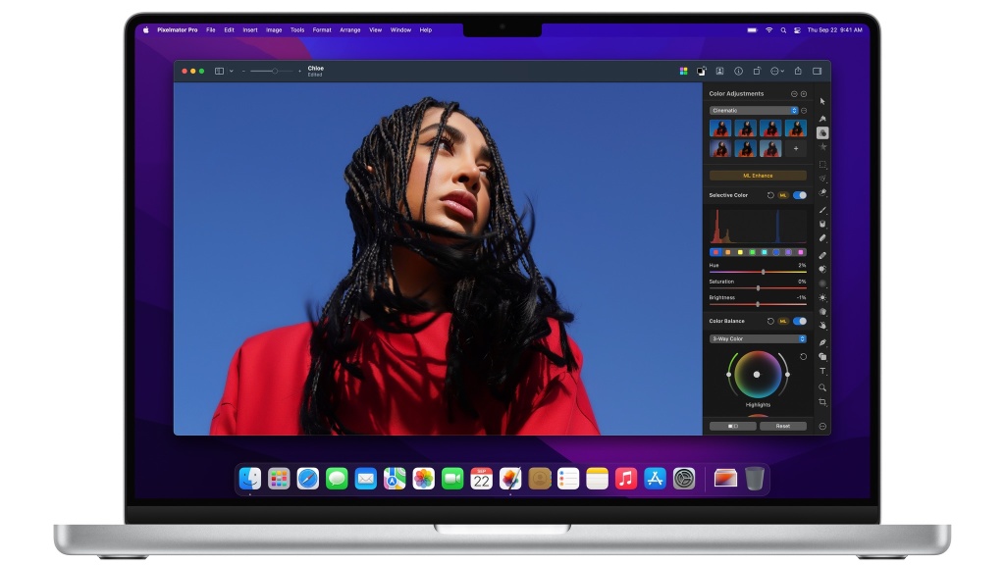The image size is (1005, 565).
Task: Click the + thumbnail to add a preset
Action: point(795,147)
